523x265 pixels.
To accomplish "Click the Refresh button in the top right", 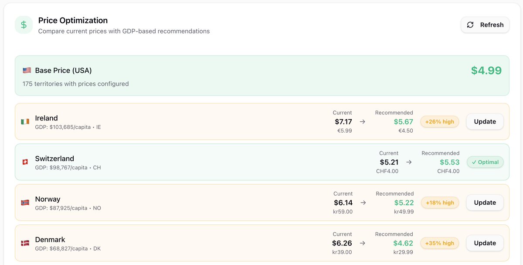I will tap(485, 25).
